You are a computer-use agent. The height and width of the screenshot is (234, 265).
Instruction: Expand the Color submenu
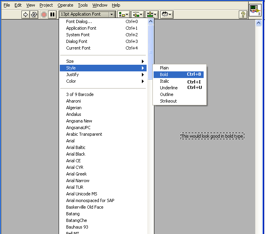tap(102, 81)
